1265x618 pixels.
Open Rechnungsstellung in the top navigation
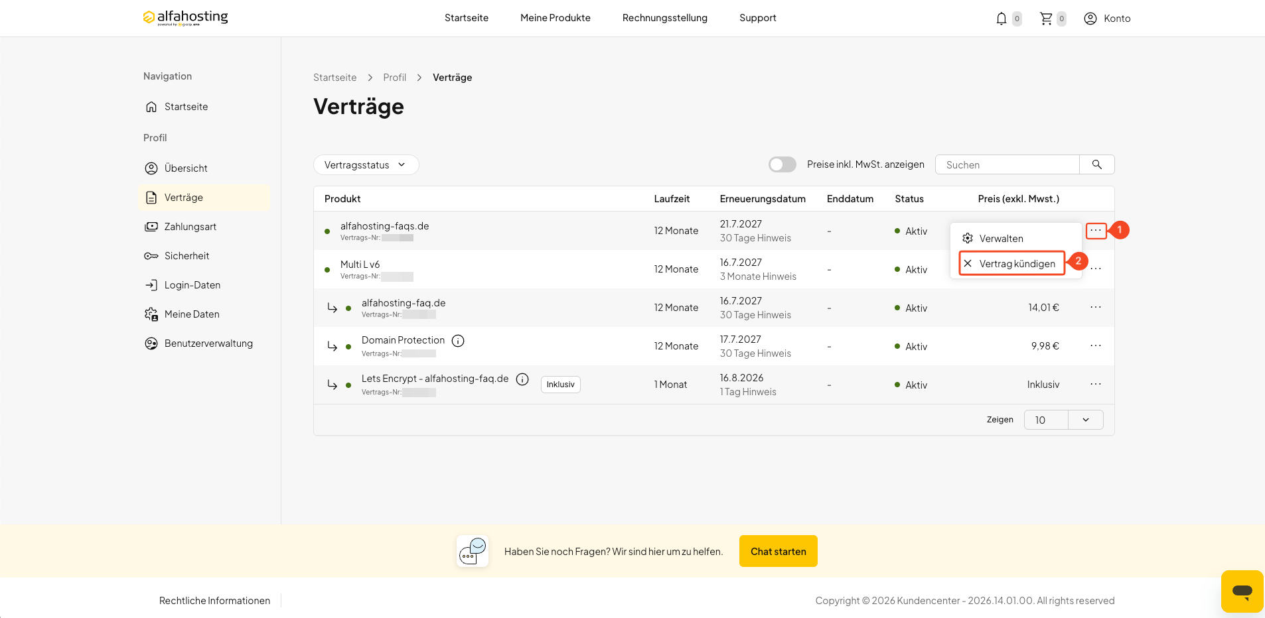click(665, 18)
